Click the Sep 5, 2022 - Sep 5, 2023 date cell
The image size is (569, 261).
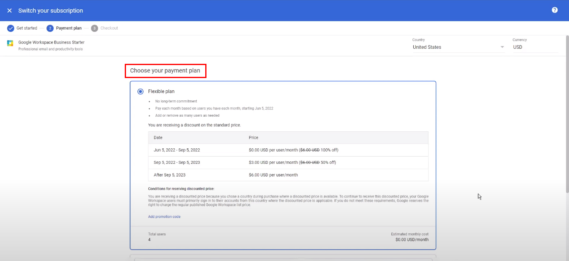[x=177, y=163]
